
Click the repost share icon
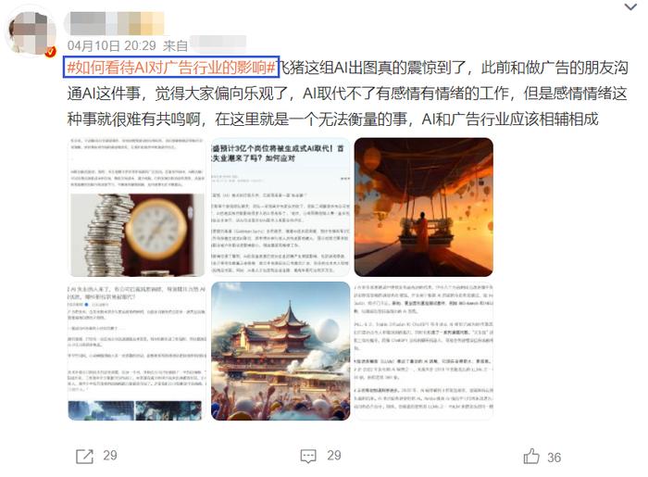click(85, 457)
